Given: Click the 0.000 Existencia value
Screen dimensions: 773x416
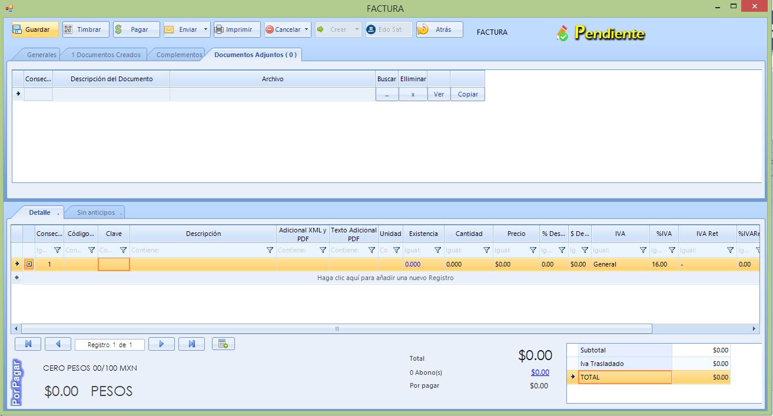Looking at the screenshot, I should pyautogui.click(x=413, y=264).
